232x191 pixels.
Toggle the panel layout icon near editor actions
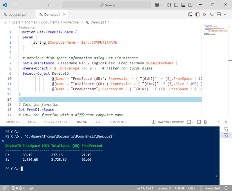coord(190,14)
